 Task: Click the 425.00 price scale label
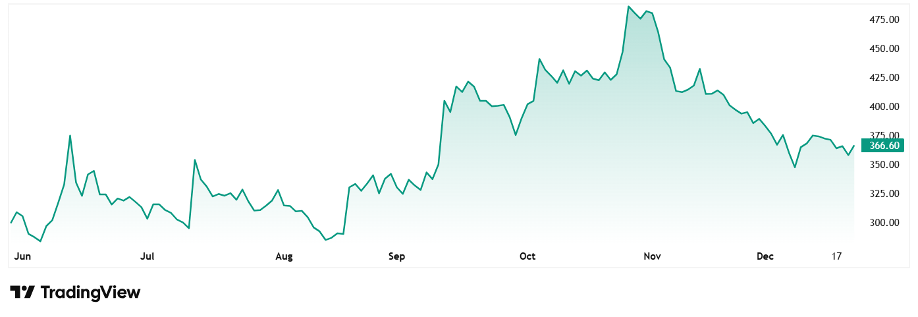tap(884, 78)
